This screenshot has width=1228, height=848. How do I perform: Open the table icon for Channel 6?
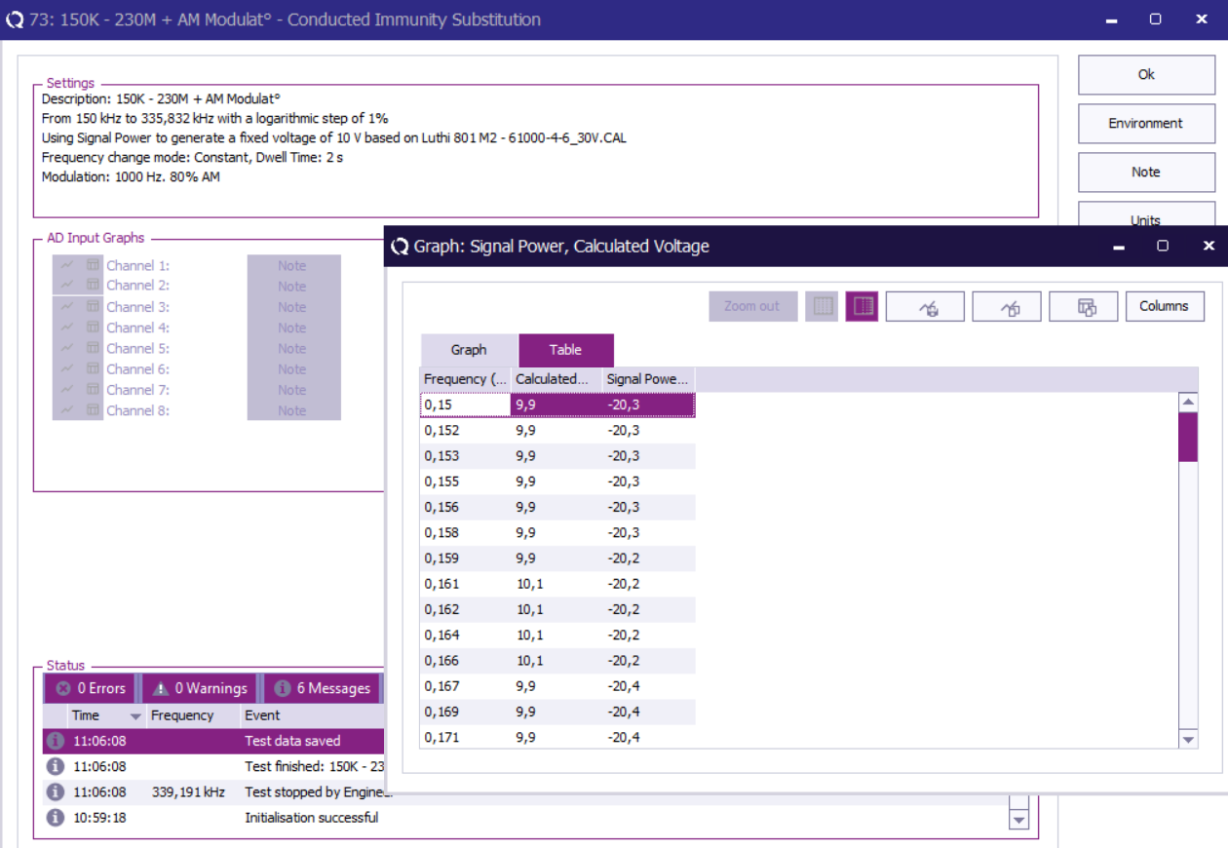point(93,368)
